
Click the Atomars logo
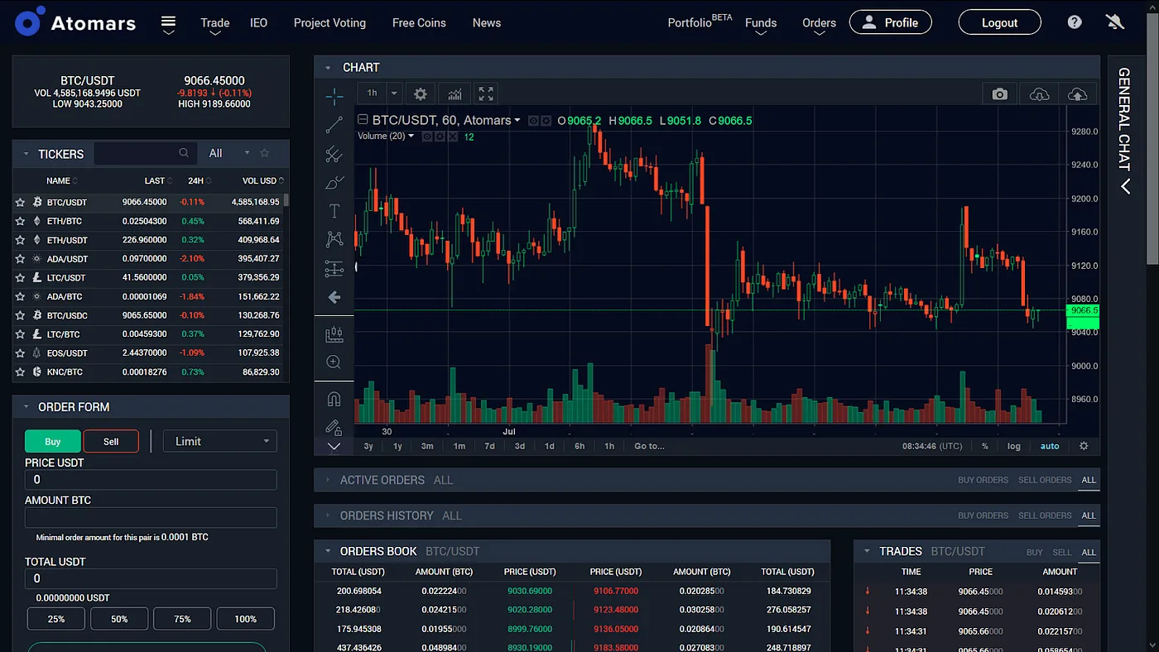[75, 22]
